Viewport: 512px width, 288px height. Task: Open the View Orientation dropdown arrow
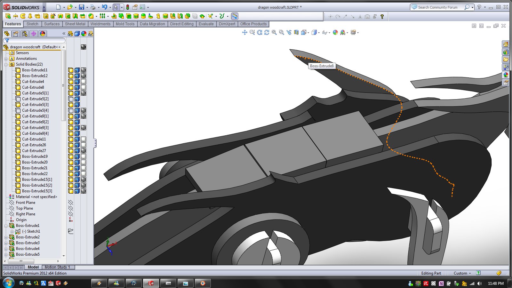pos(308,33)
